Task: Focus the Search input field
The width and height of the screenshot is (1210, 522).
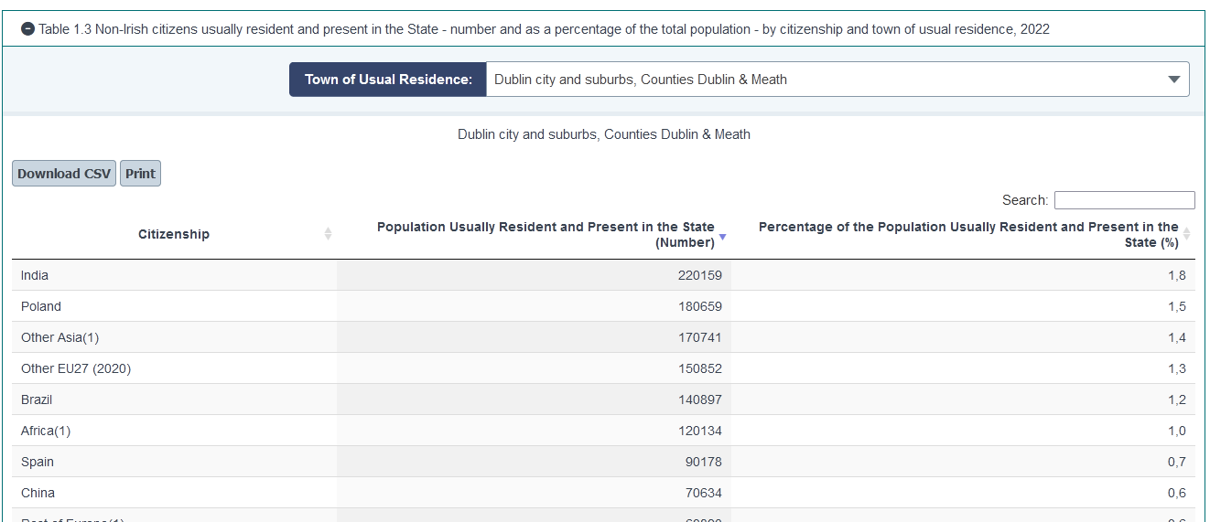Action: (x=1124, y=200)
